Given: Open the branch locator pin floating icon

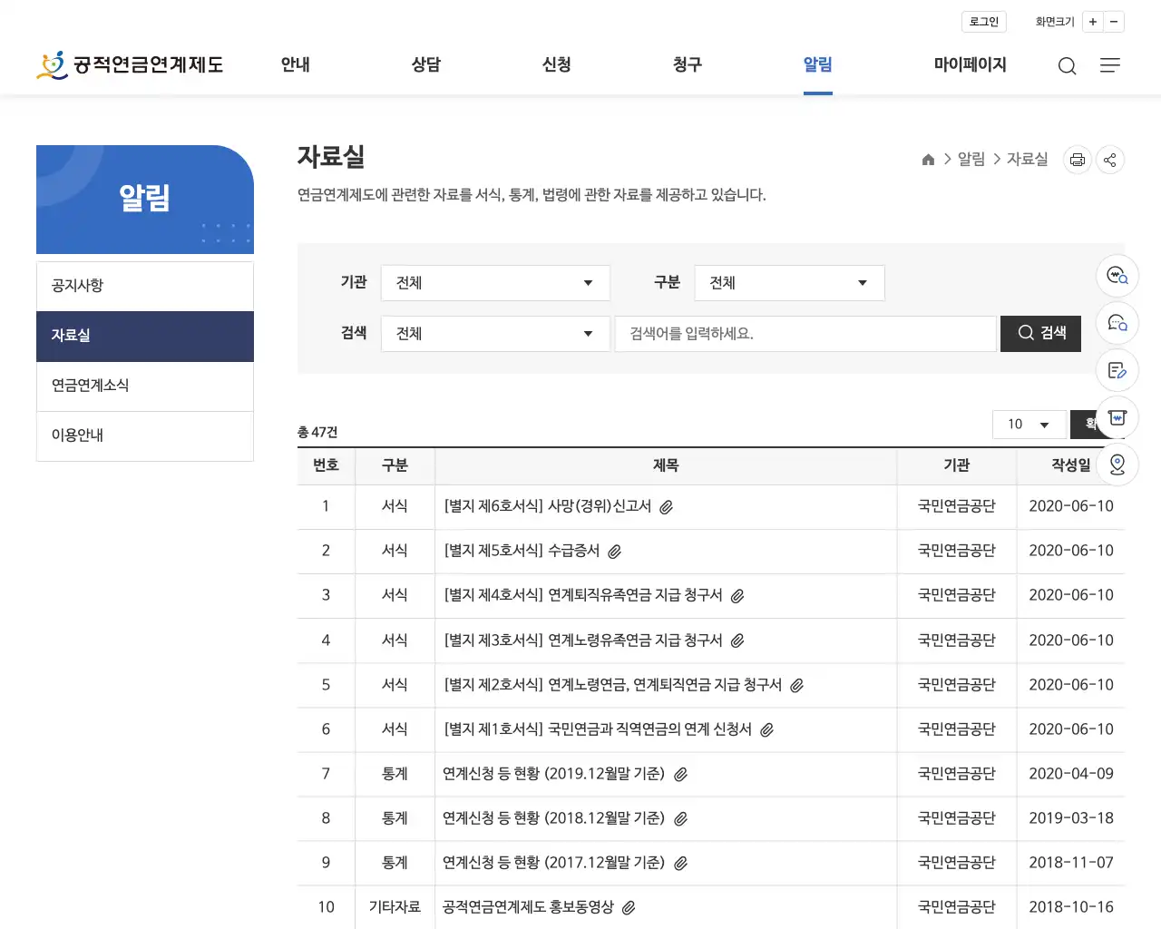Looking at the screenshot, I should pos(1117,464).
